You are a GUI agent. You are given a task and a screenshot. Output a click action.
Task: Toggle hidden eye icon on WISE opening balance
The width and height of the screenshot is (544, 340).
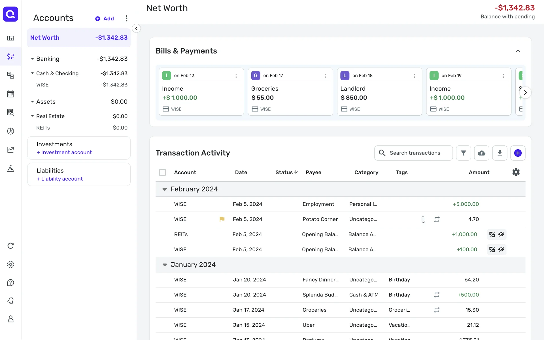pos(501,250)
